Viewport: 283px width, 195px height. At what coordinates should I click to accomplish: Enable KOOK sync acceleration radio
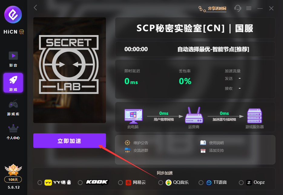point(80,183)
